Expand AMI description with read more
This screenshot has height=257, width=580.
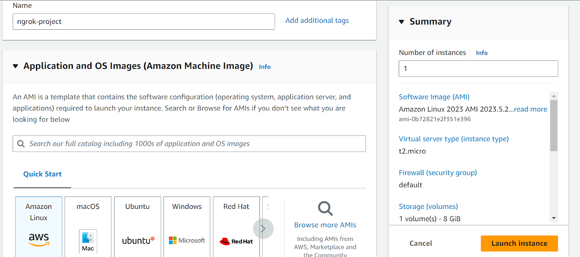click(x=530, y=109)
